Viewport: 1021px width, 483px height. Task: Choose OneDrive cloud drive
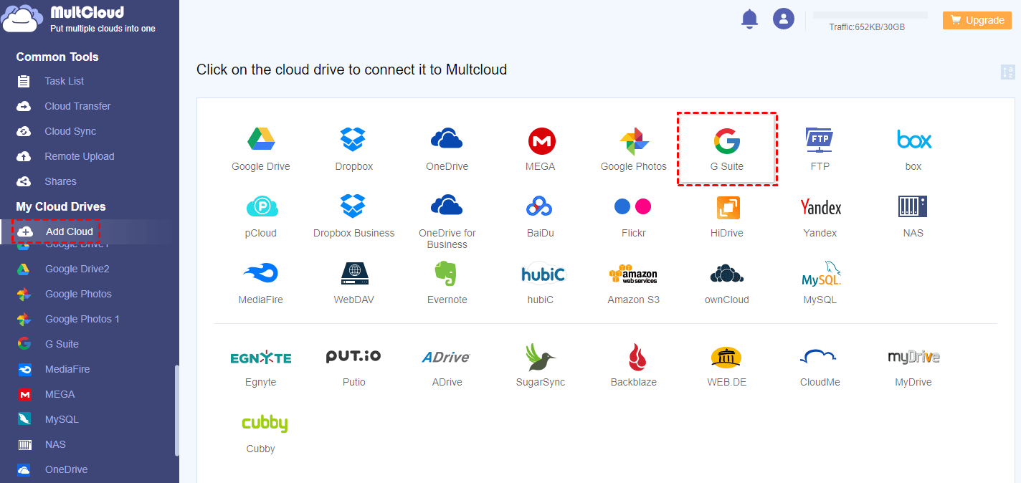447,150
